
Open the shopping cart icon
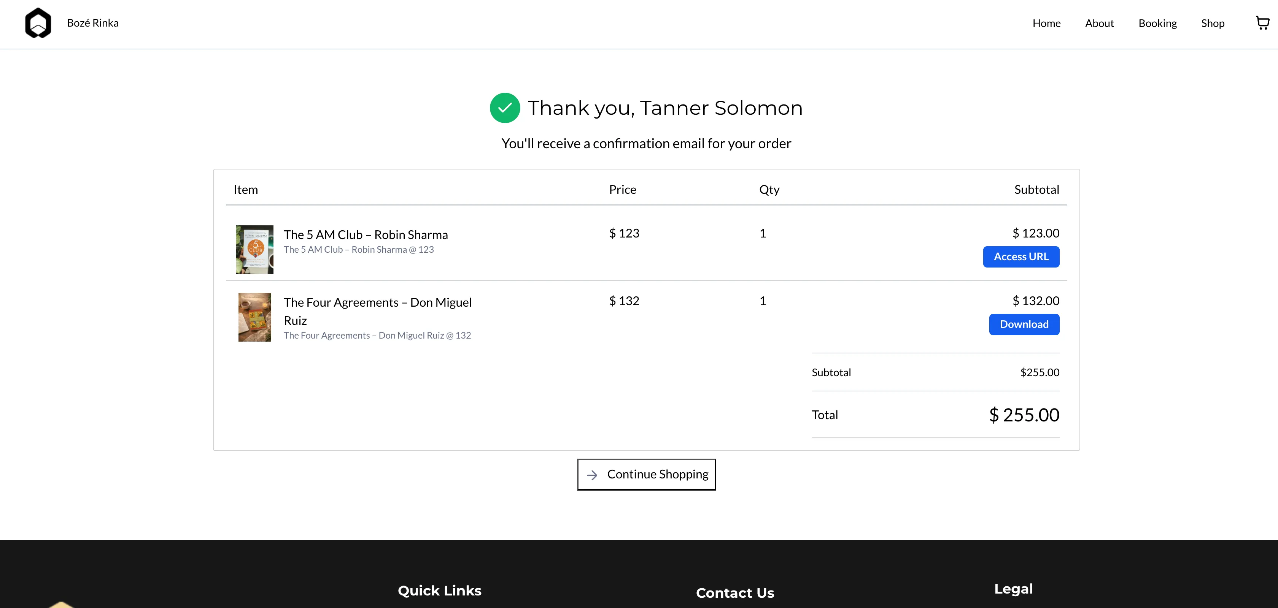pyautogui.click(x=1263, y=23)
